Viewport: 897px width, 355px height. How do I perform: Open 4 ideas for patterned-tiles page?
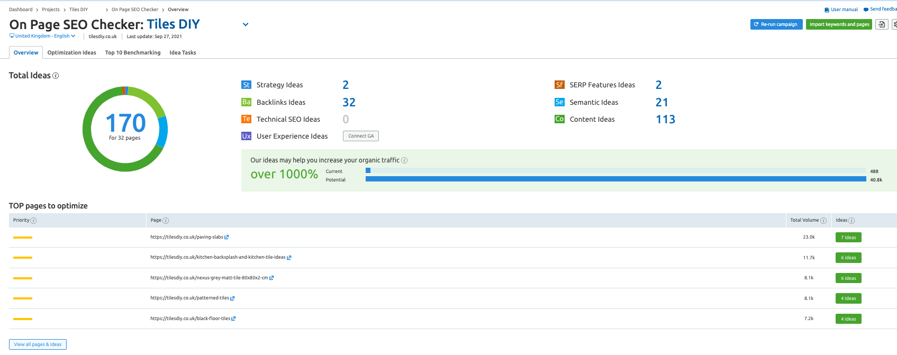coord(848,298)
